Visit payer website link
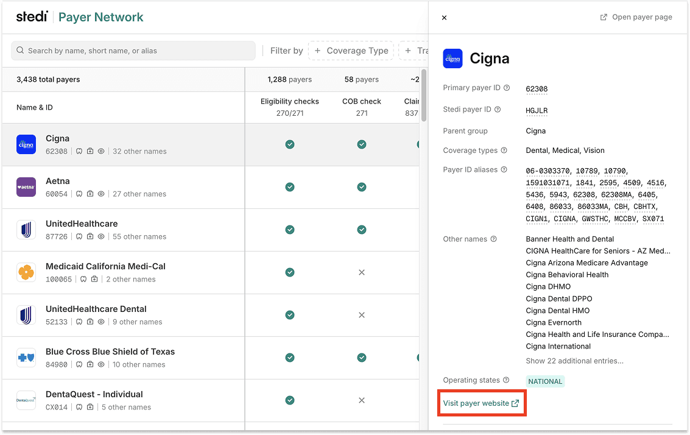 click(x=481, y=403)
